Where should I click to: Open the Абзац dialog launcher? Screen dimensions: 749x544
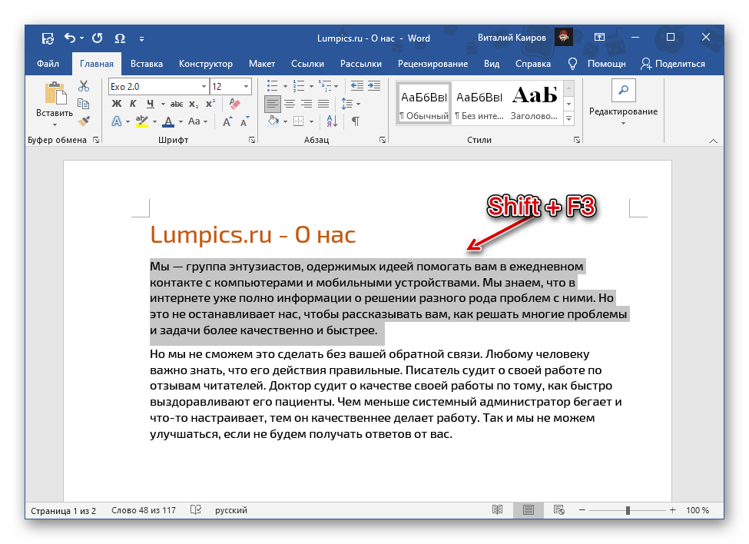(x=383, y=140)
